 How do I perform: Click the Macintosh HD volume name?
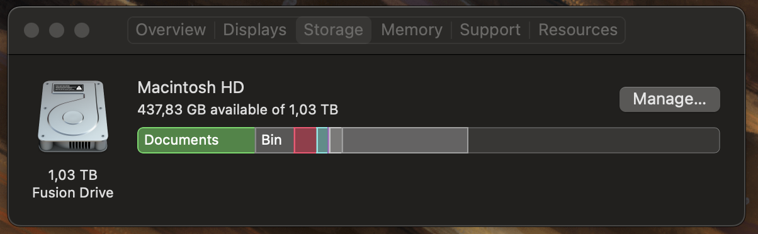click(x=190, y=87)
